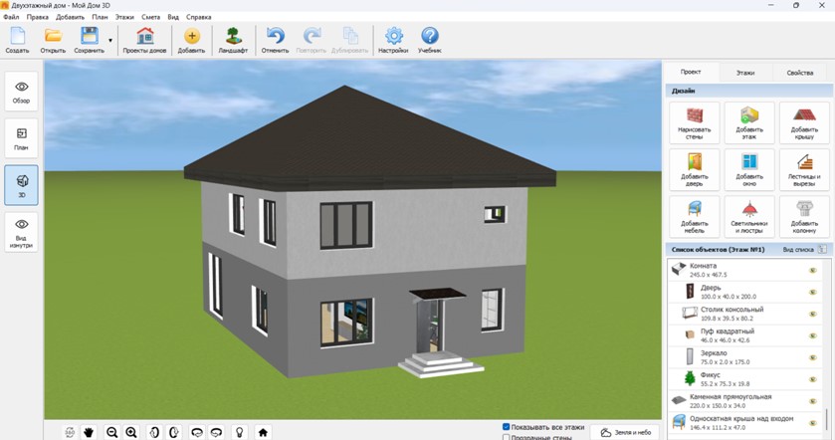The height and width of the screenshot is (440, 835).
Task: Open the Сохранить dropdown arrow
Action: point(110,41)
